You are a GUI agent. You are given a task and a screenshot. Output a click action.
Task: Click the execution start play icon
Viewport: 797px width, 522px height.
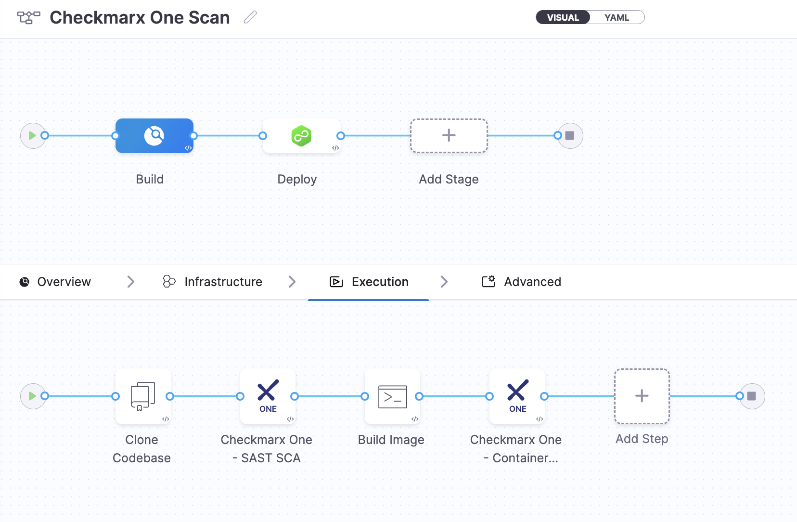pyautogui.click(x=32, y=396)
